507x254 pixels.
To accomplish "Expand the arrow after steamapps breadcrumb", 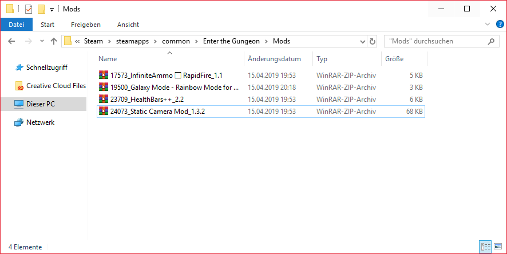I will click(x=156, y=41).
